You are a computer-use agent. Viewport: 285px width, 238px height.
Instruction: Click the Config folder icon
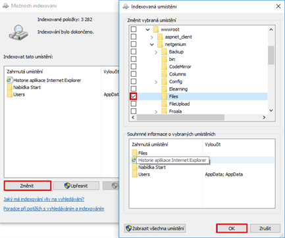click(164, 81)
